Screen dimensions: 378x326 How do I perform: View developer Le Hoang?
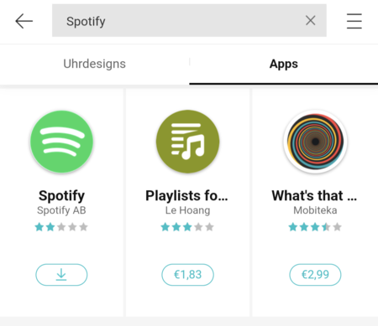tap(187, 210)
